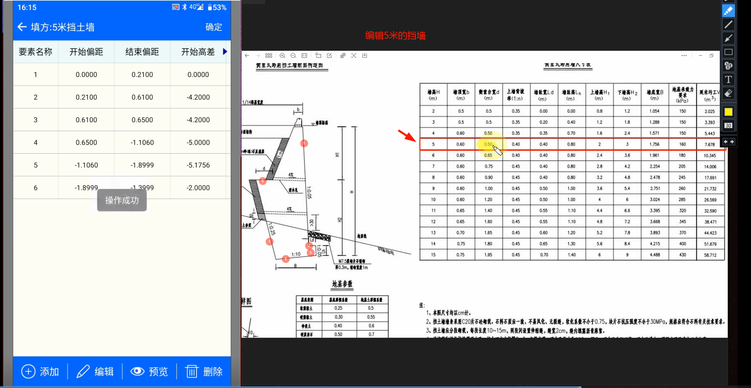Click the 挡高H column header in dimension table
This screenshot has height=388, width=751.
point(433,94)
